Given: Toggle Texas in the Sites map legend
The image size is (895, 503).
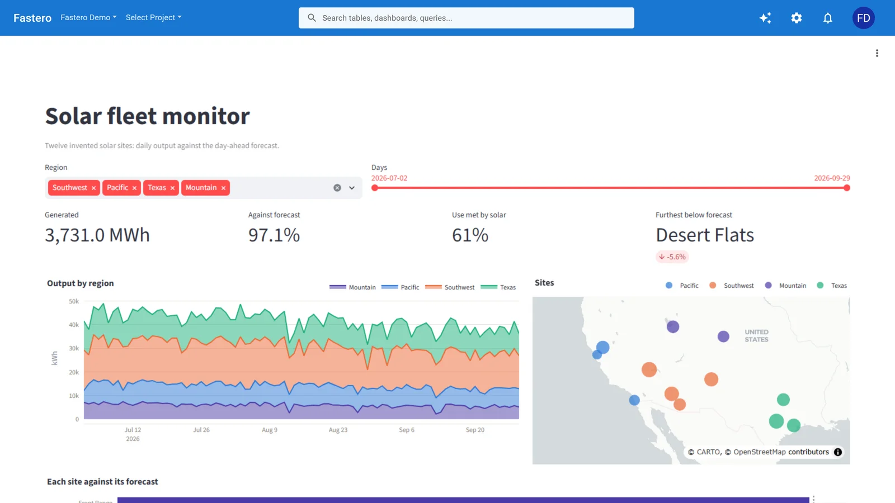Looking at the screenshot, I should pos(832,286).
